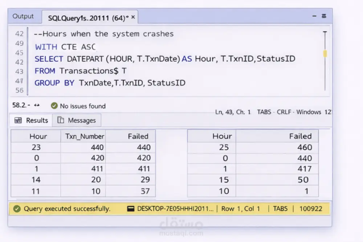363x242 pixels.
Task: Click the server connection icon in status bar
Action: pyautogui.click(x=131, y=209)
